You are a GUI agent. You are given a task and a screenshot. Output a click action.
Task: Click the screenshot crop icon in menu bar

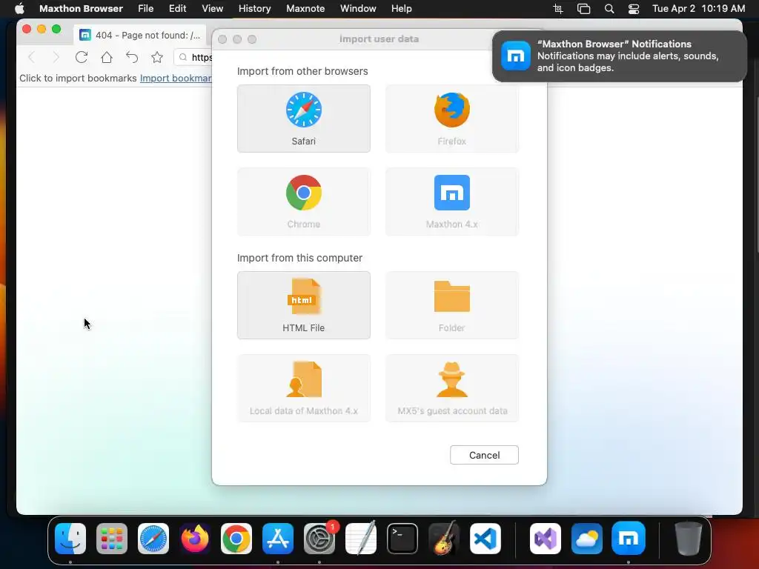(558, 9)
